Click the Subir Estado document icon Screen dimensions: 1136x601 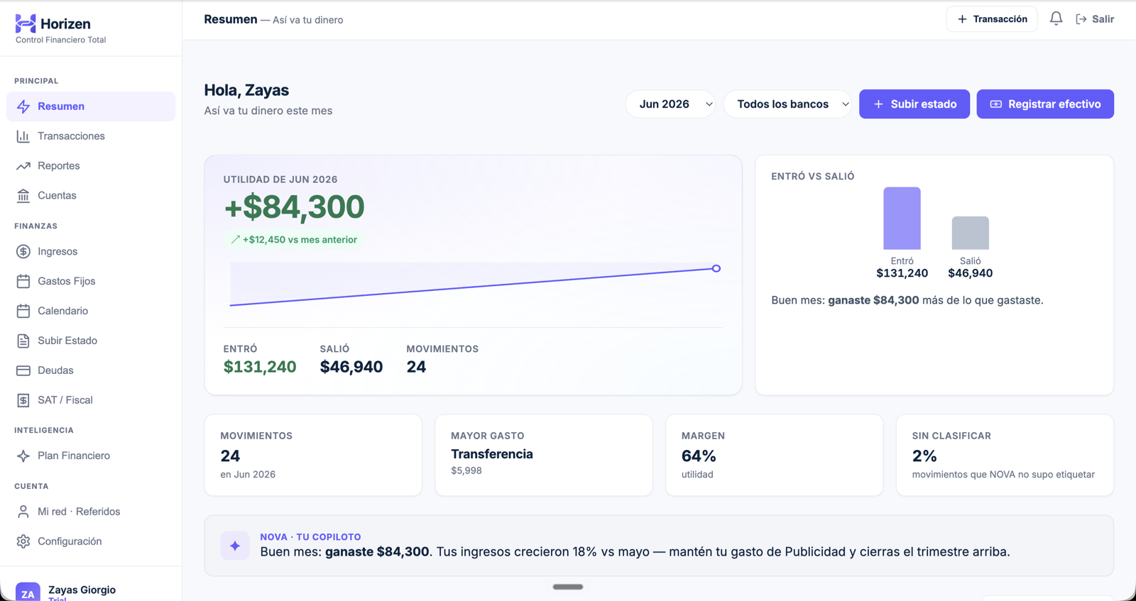tap(23, 341)
